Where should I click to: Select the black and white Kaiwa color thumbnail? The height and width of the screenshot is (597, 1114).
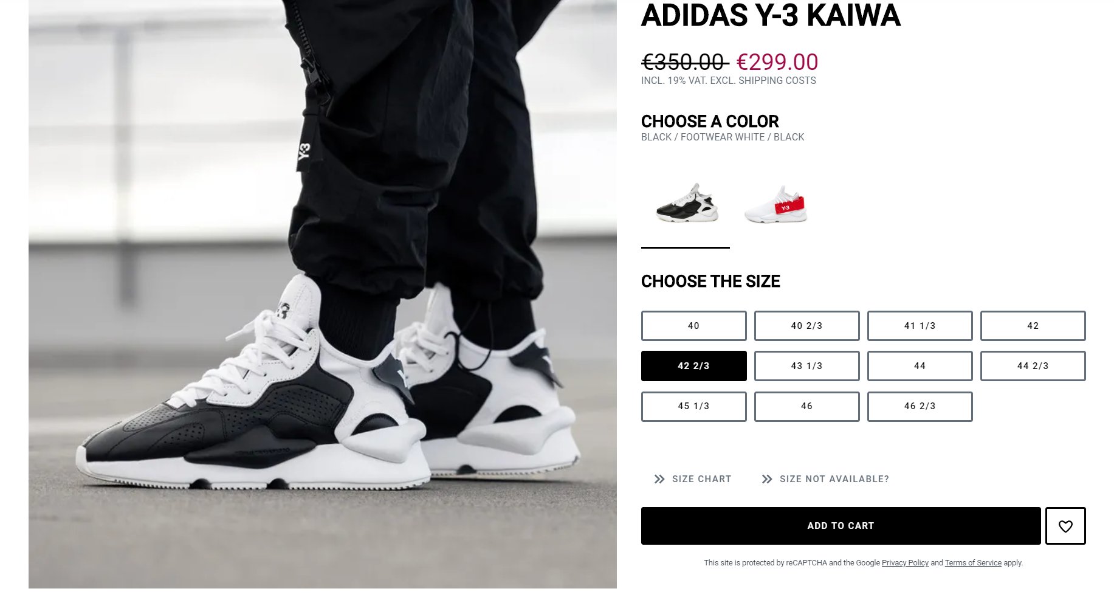[687, 203]
